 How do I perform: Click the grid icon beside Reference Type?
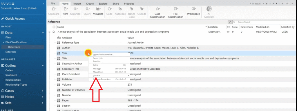(x=59, y=43)
